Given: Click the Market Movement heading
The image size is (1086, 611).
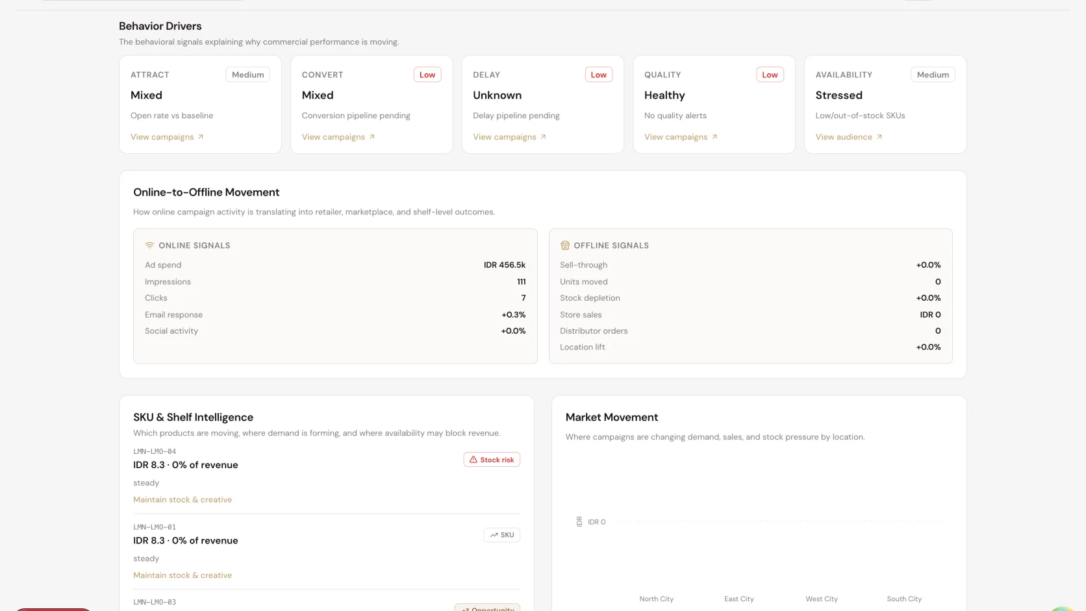Looking at the screenshot, I should (612, 418).
